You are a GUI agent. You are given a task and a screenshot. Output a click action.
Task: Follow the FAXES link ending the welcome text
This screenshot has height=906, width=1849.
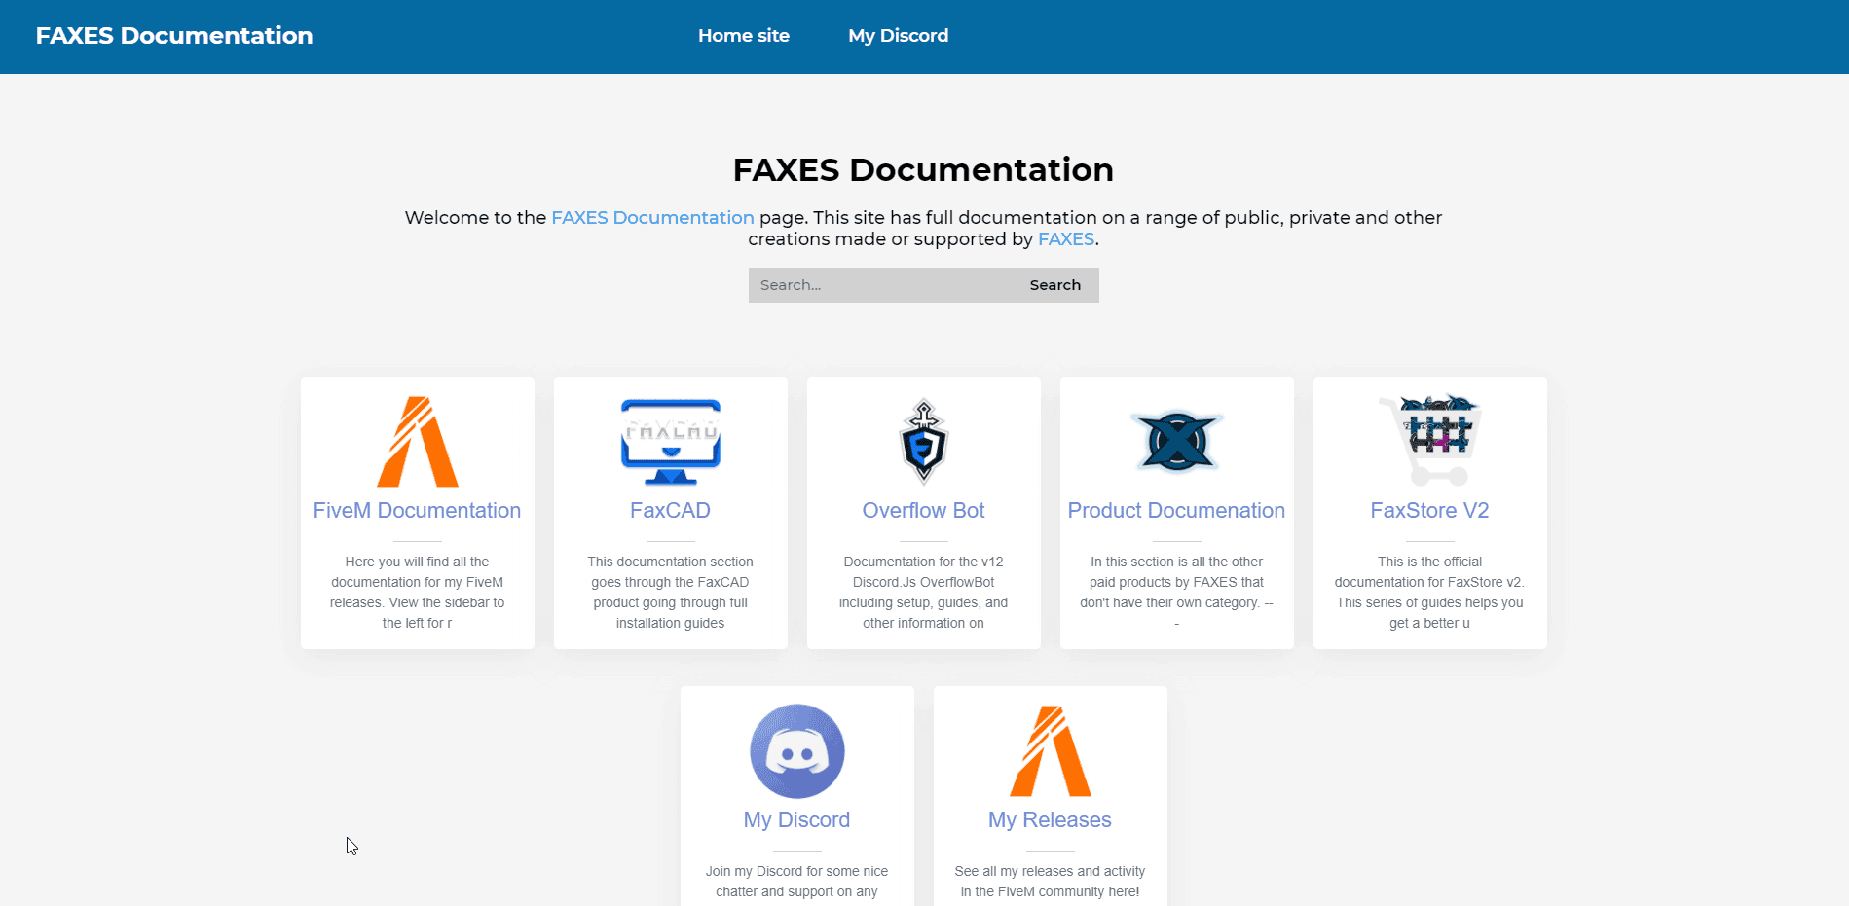pyautogui.click(x=1066, y=239)
